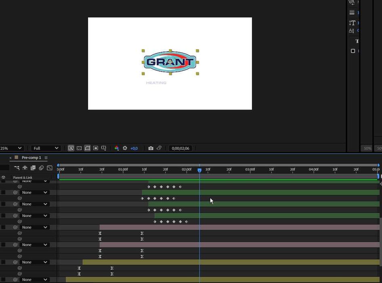Open the Pre-comp 1 panel menu icon
This screenshot has height=283, width=382.
point(46,158)
